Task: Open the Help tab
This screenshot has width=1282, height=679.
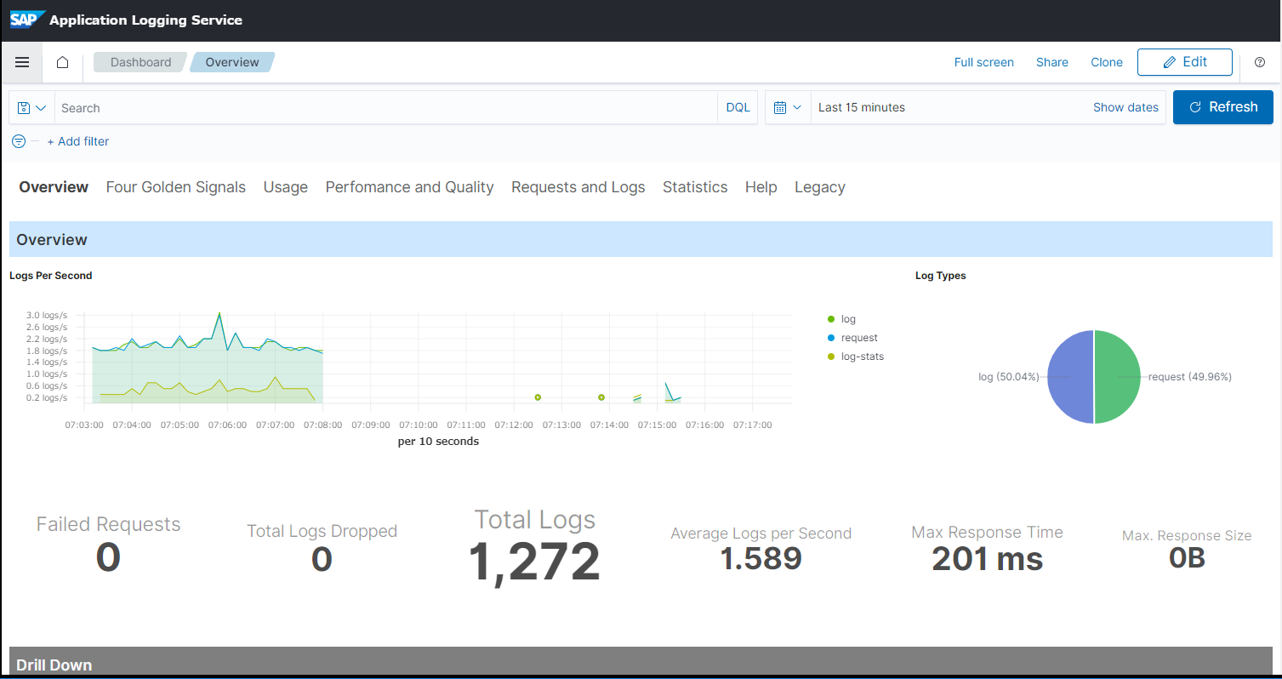Action: [761, 187]
